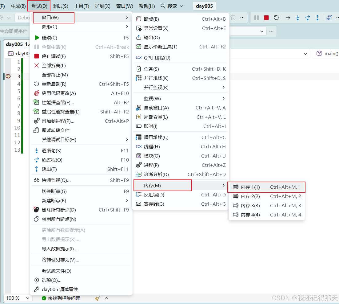Choose 调试转储文件 menu item
This screenshot has width=339, height=304.
(x=81, y=130)
